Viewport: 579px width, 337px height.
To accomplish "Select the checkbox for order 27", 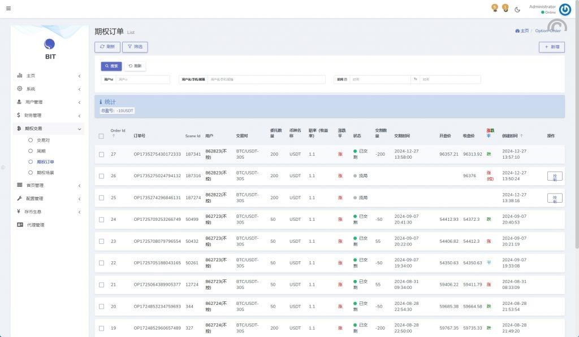I will click(101, 154).
